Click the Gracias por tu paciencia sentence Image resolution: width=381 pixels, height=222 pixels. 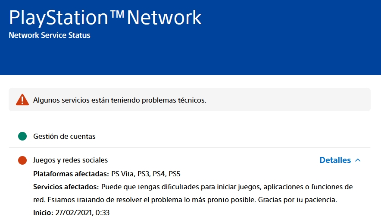(297, 200)
